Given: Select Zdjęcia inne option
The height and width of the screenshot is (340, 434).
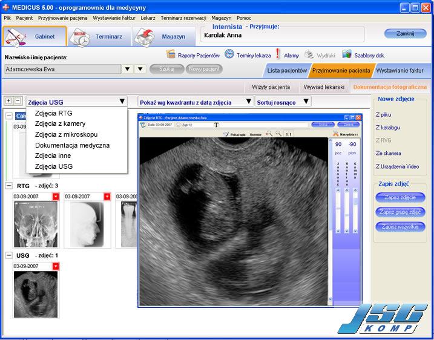Looking at the screenshot, I should click(x=53, y=155).
